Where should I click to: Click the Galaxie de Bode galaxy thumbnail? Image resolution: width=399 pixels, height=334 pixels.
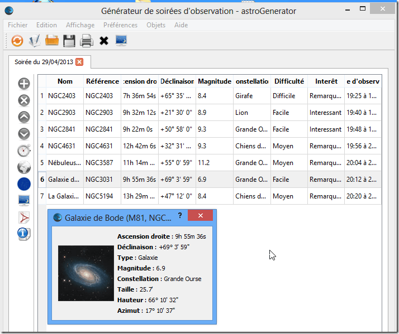pos(85,273)
